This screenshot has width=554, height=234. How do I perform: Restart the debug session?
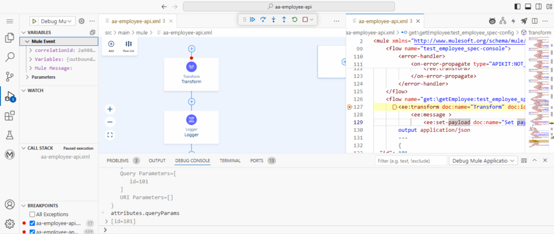coord(294,20)
